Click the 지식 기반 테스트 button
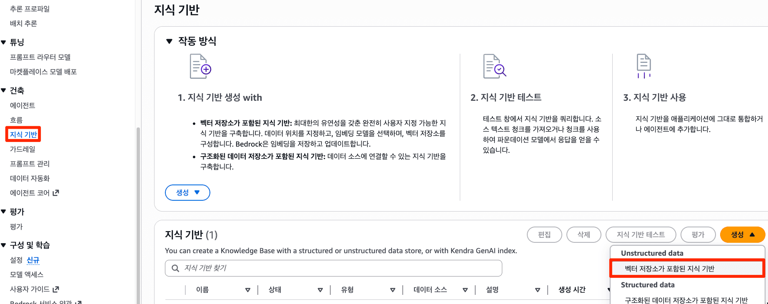 [x=641, y=234]
